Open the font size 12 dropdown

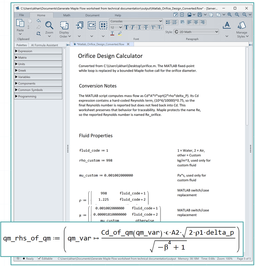[x=116, y=27]
